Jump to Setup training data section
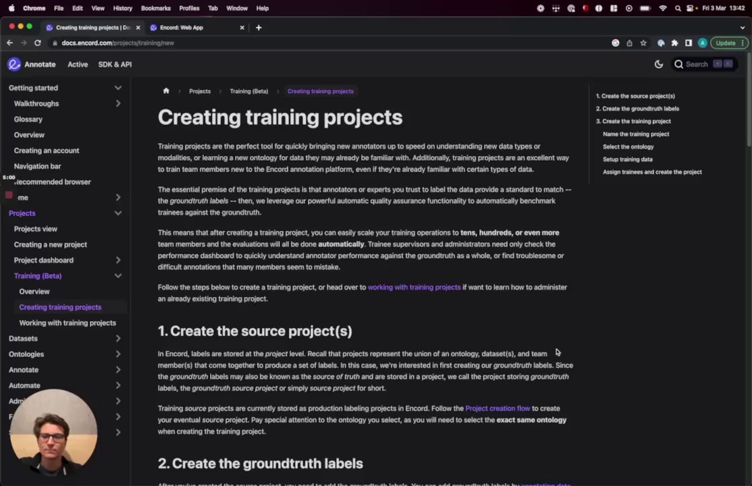Screen dimensions: 752x486 click(x=627, y=159)
